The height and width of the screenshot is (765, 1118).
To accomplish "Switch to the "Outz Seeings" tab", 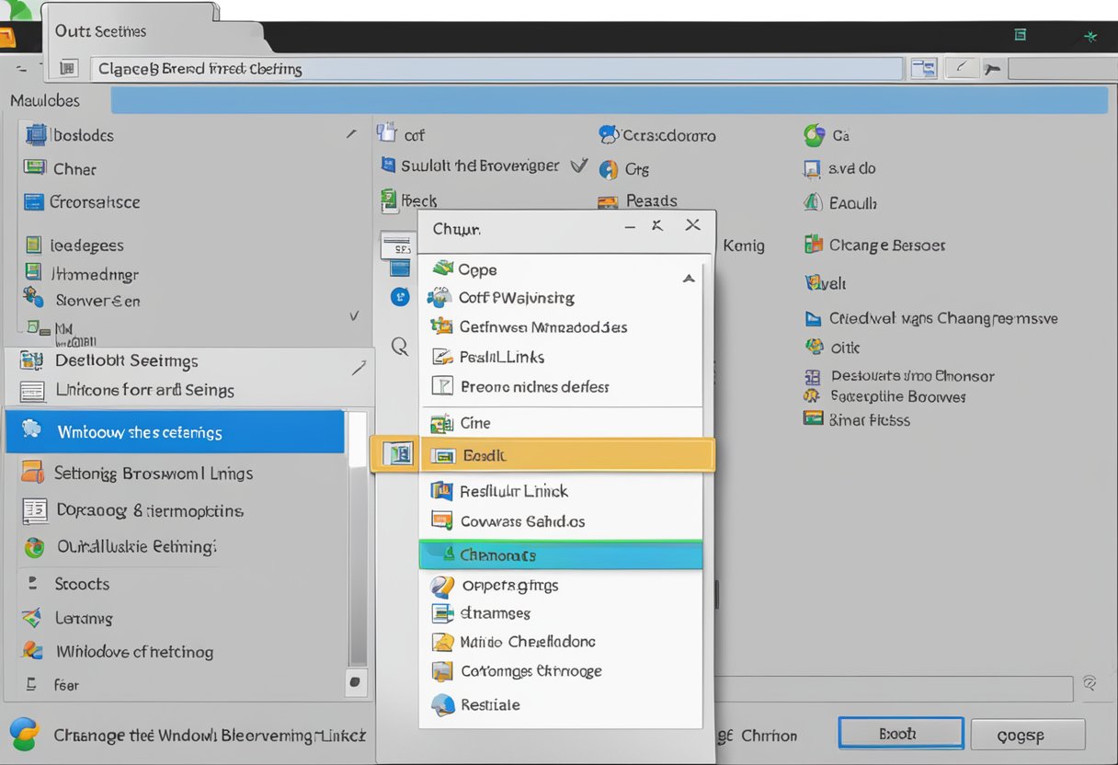I will (x=99, y=30).
